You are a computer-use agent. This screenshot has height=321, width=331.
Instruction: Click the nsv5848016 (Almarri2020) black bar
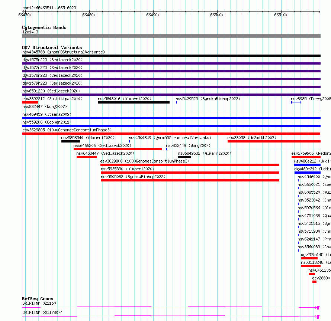tap(134, 102)
